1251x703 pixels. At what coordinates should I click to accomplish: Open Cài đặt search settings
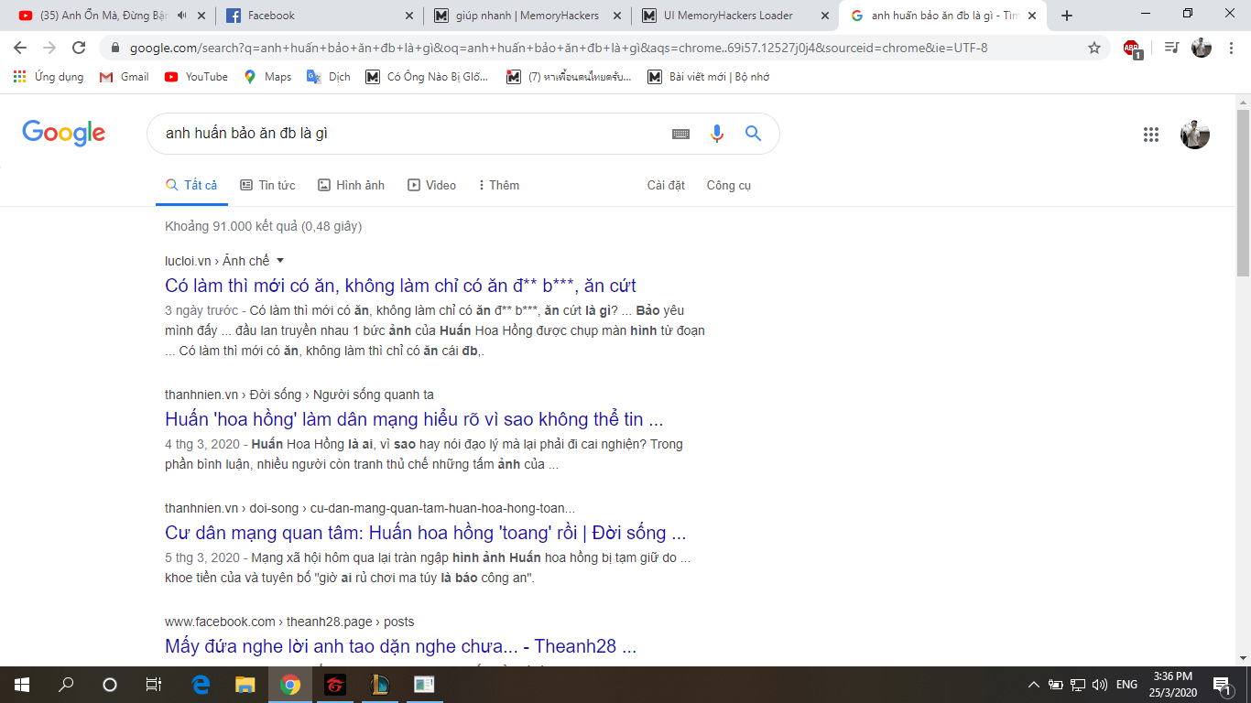(666, 185)
